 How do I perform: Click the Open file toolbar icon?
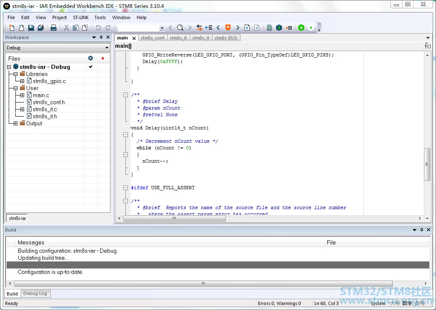(x=21, y=27)
